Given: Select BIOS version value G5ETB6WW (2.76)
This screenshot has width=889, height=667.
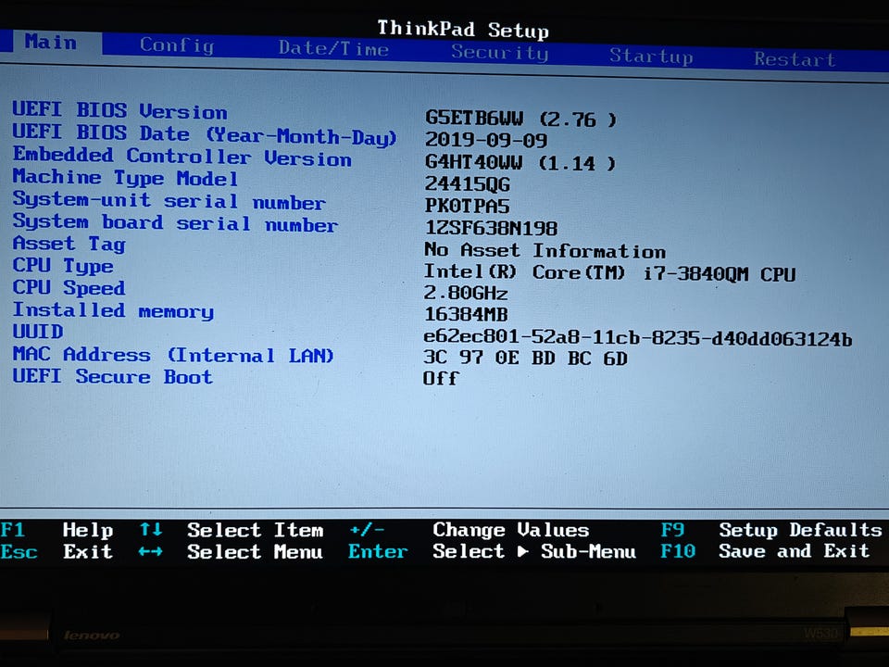Looking at the screenshot, I should coord(520,119).
